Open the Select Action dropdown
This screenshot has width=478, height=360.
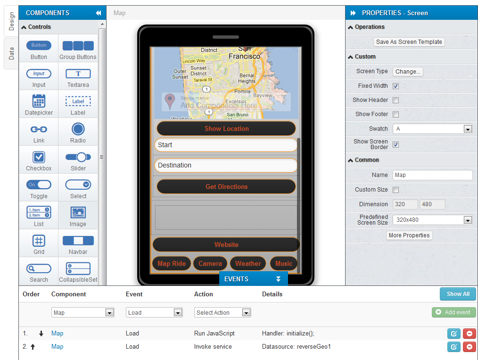[223, 312]
